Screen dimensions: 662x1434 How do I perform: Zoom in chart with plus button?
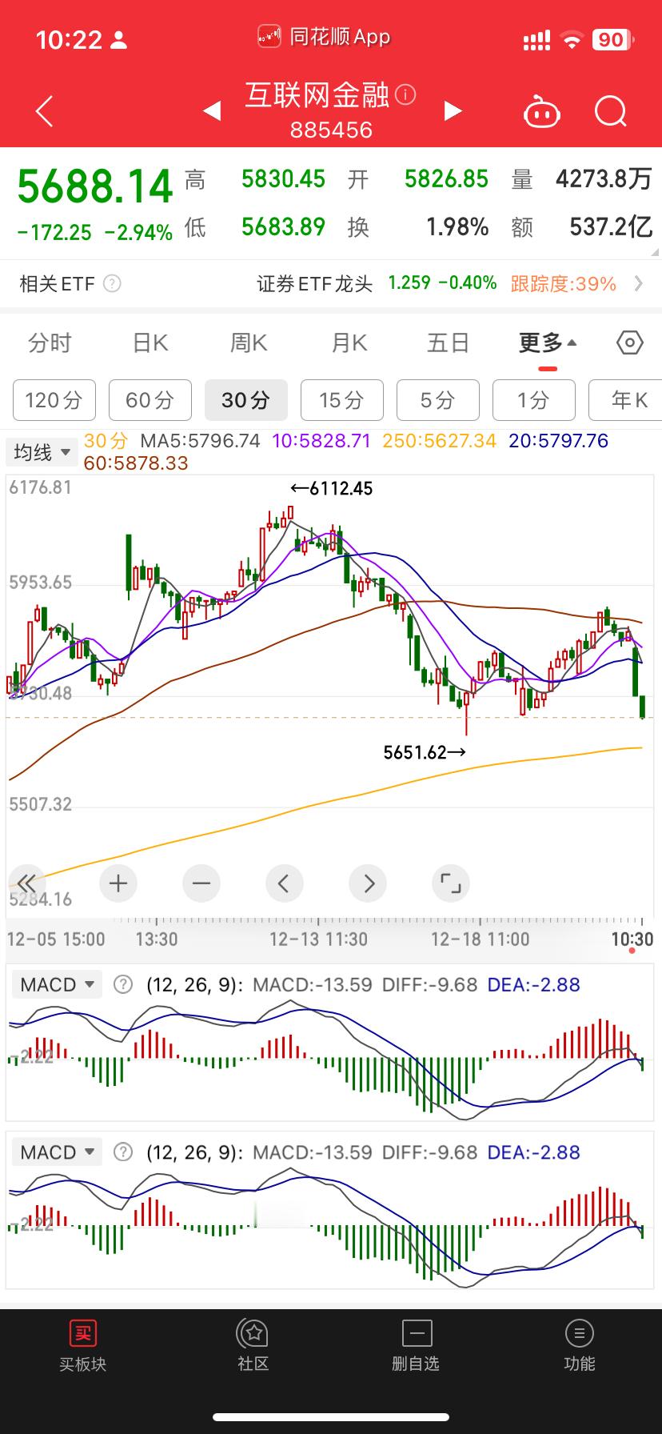point(118,883)
